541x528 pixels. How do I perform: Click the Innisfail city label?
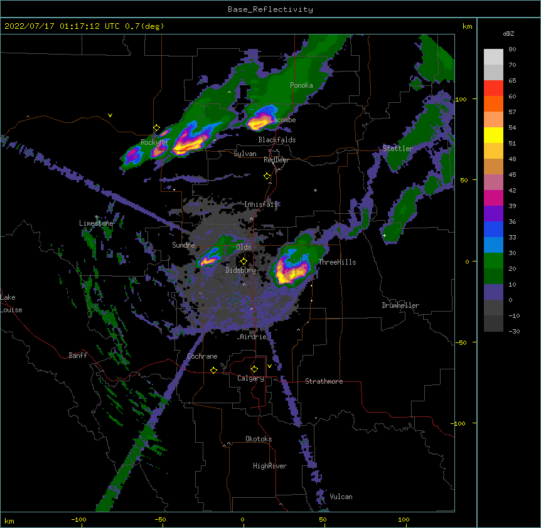coord(261,204)
